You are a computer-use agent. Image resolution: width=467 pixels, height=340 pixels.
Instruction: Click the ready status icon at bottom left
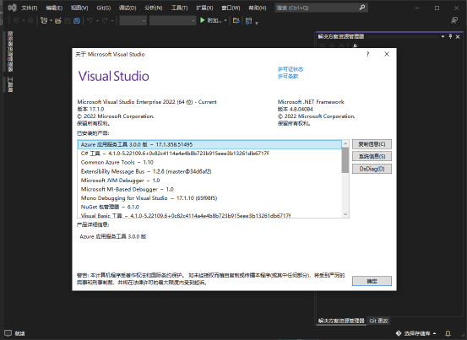point(8,333)
